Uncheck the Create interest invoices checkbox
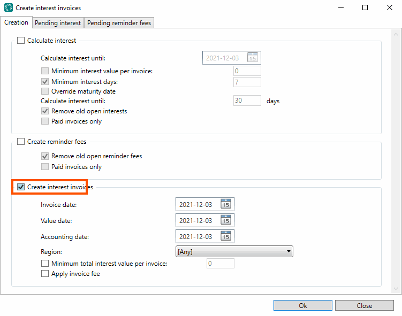The height and width of the screenshot is (316, 402). [21, 187]
